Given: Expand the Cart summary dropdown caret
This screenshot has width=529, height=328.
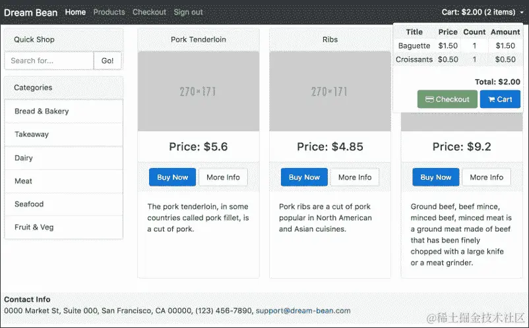Looking at the screenshot, I should point(522,13).
